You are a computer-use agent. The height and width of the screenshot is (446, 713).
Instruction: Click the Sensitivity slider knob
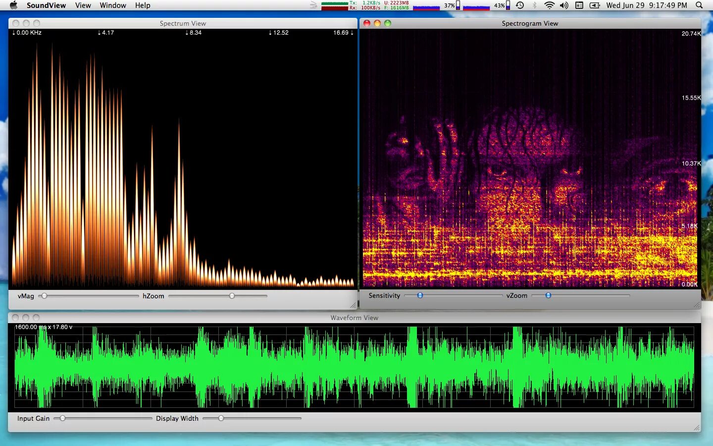point(420,295)
